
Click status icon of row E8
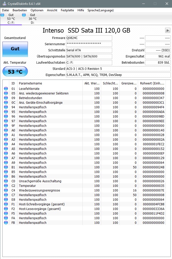pos(6,199)
